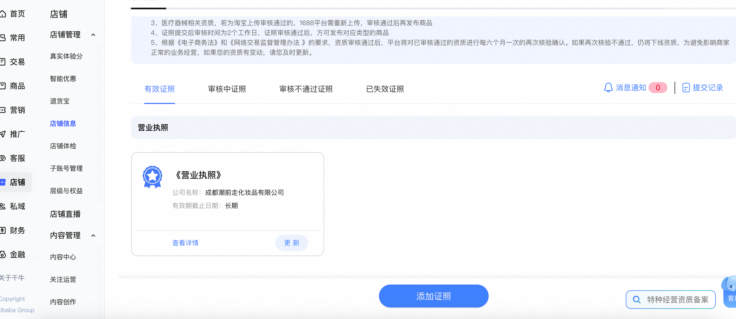The height and width of the screenshot is (319, 736).
Task: Open 店铺直播 menu section
Action: click(x=65, y=214)
